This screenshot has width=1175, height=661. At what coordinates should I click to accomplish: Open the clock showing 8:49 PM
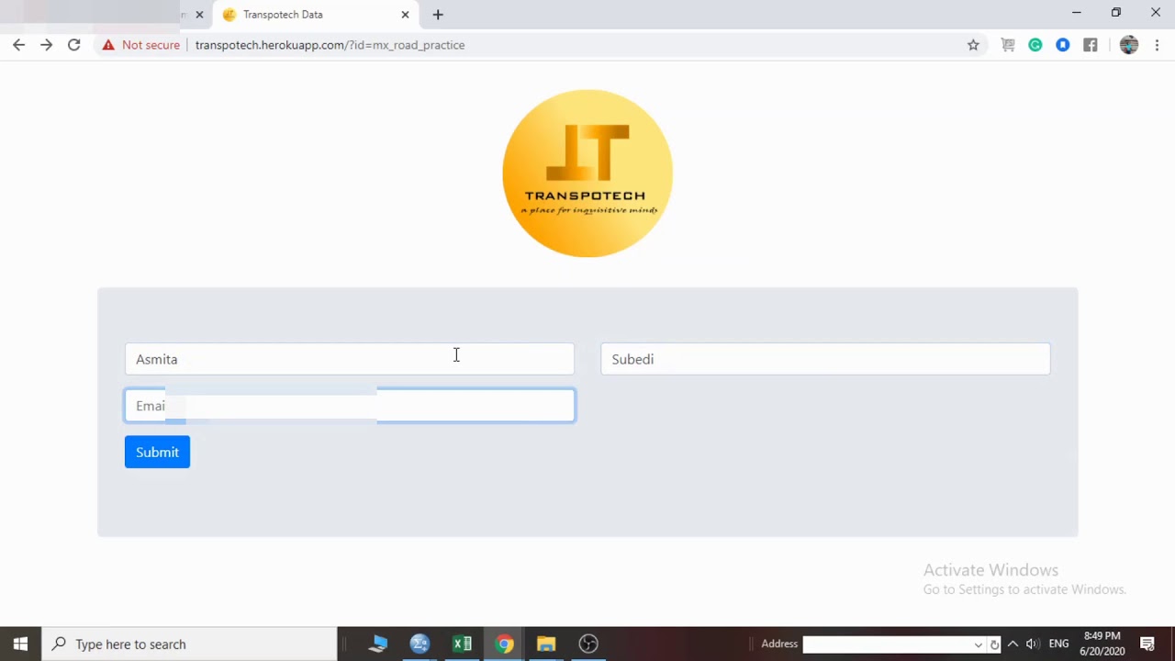[1102, 644]
